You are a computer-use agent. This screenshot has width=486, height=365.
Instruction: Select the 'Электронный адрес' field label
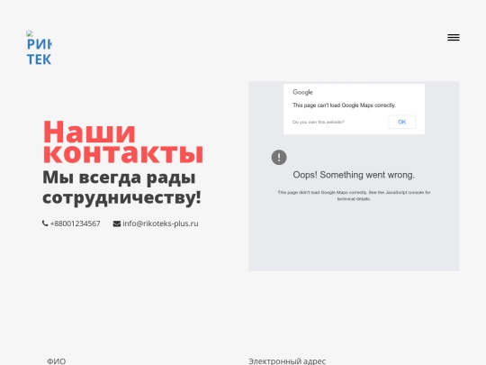tap(287, 361)
